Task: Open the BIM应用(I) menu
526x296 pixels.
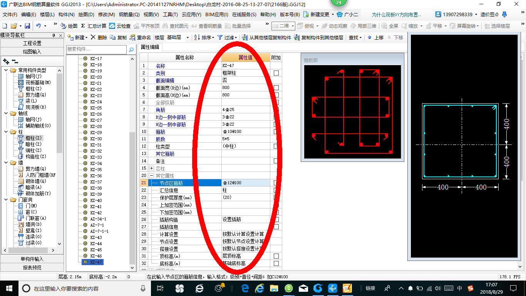Action: 216,15
